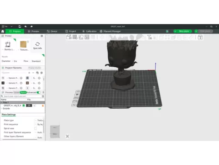This screenshot has width=219, height=165.
Task: Switch to the Device tab
Action: [52, 31]
